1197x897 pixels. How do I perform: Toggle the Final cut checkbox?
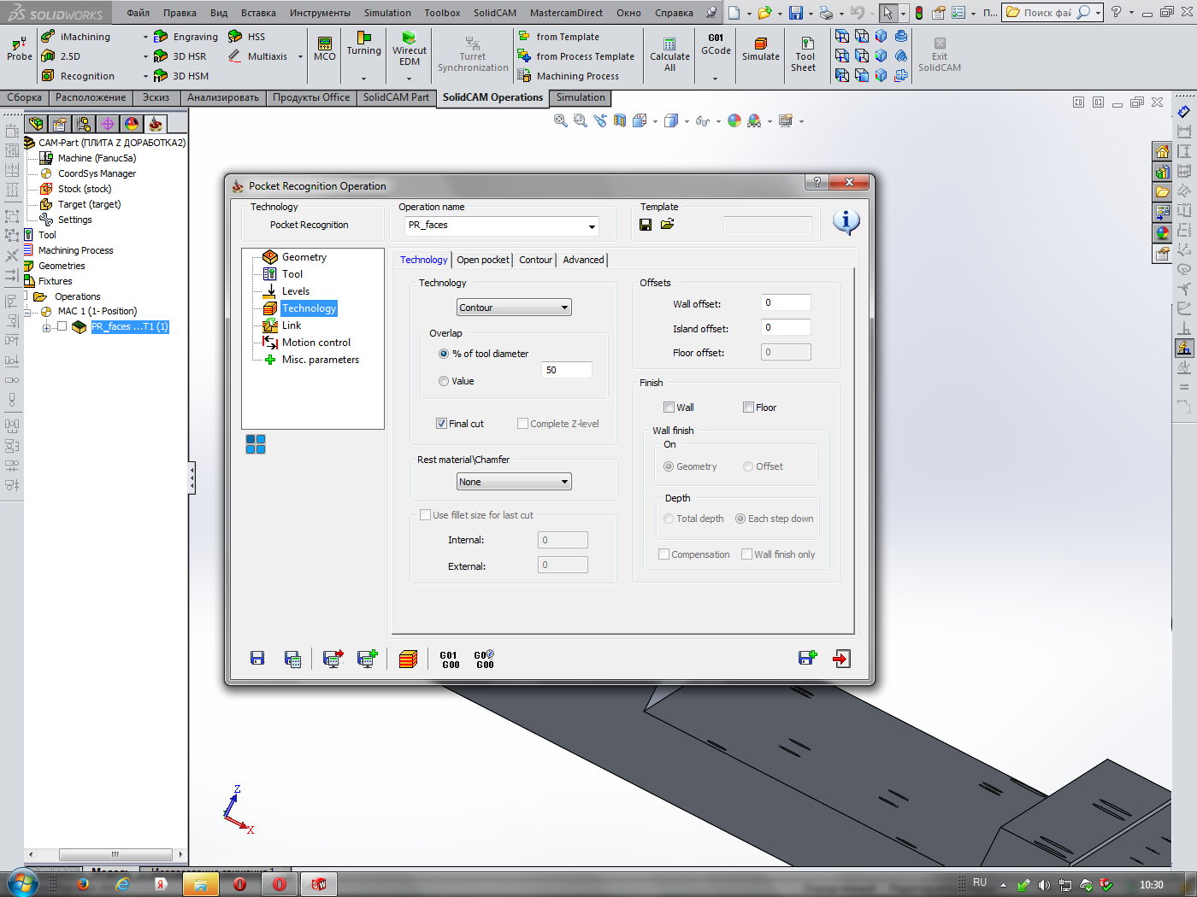(x=441, y=424)
